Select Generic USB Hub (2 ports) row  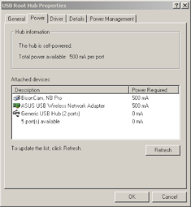click(x=96, y=113)
